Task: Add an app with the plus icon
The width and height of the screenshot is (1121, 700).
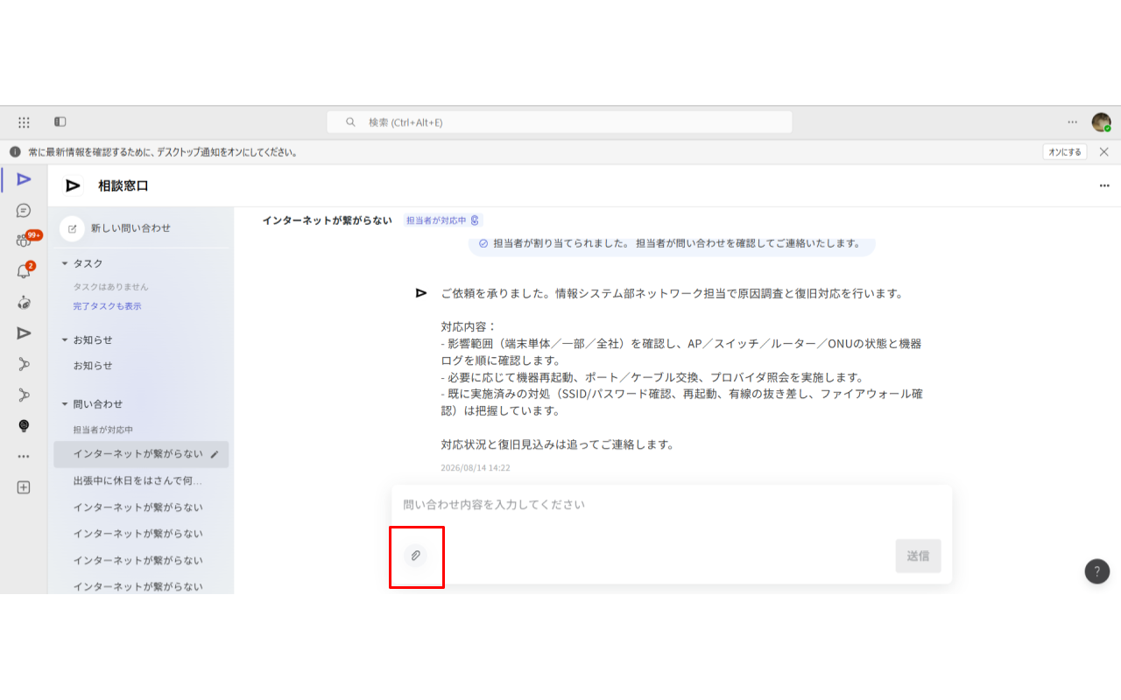Action: [x=24, y=487]
